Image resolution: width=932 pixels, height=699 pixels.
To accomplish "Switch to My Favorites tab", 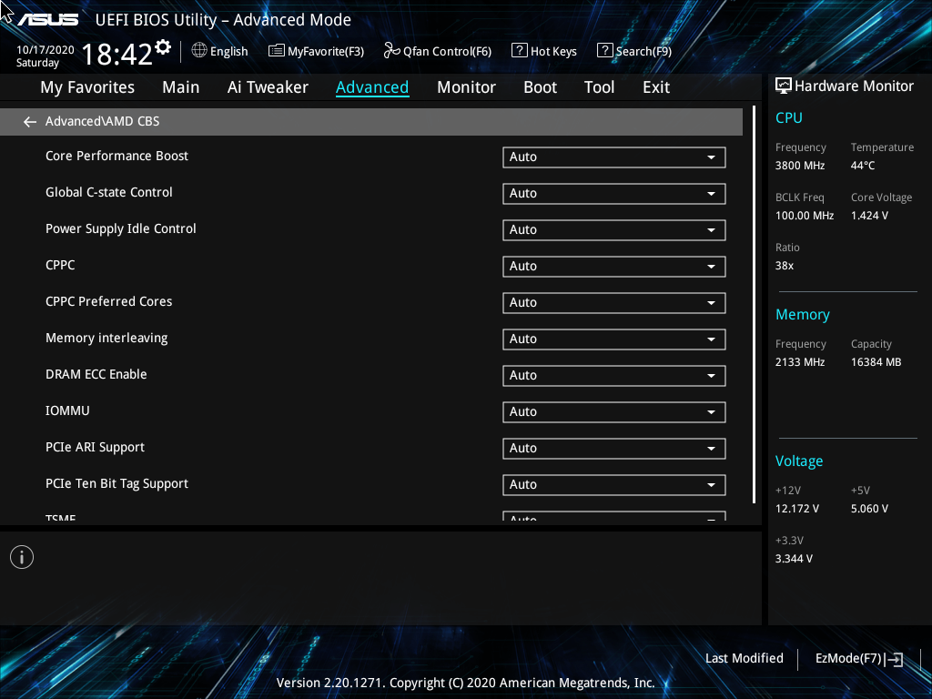I will point(87,87).
